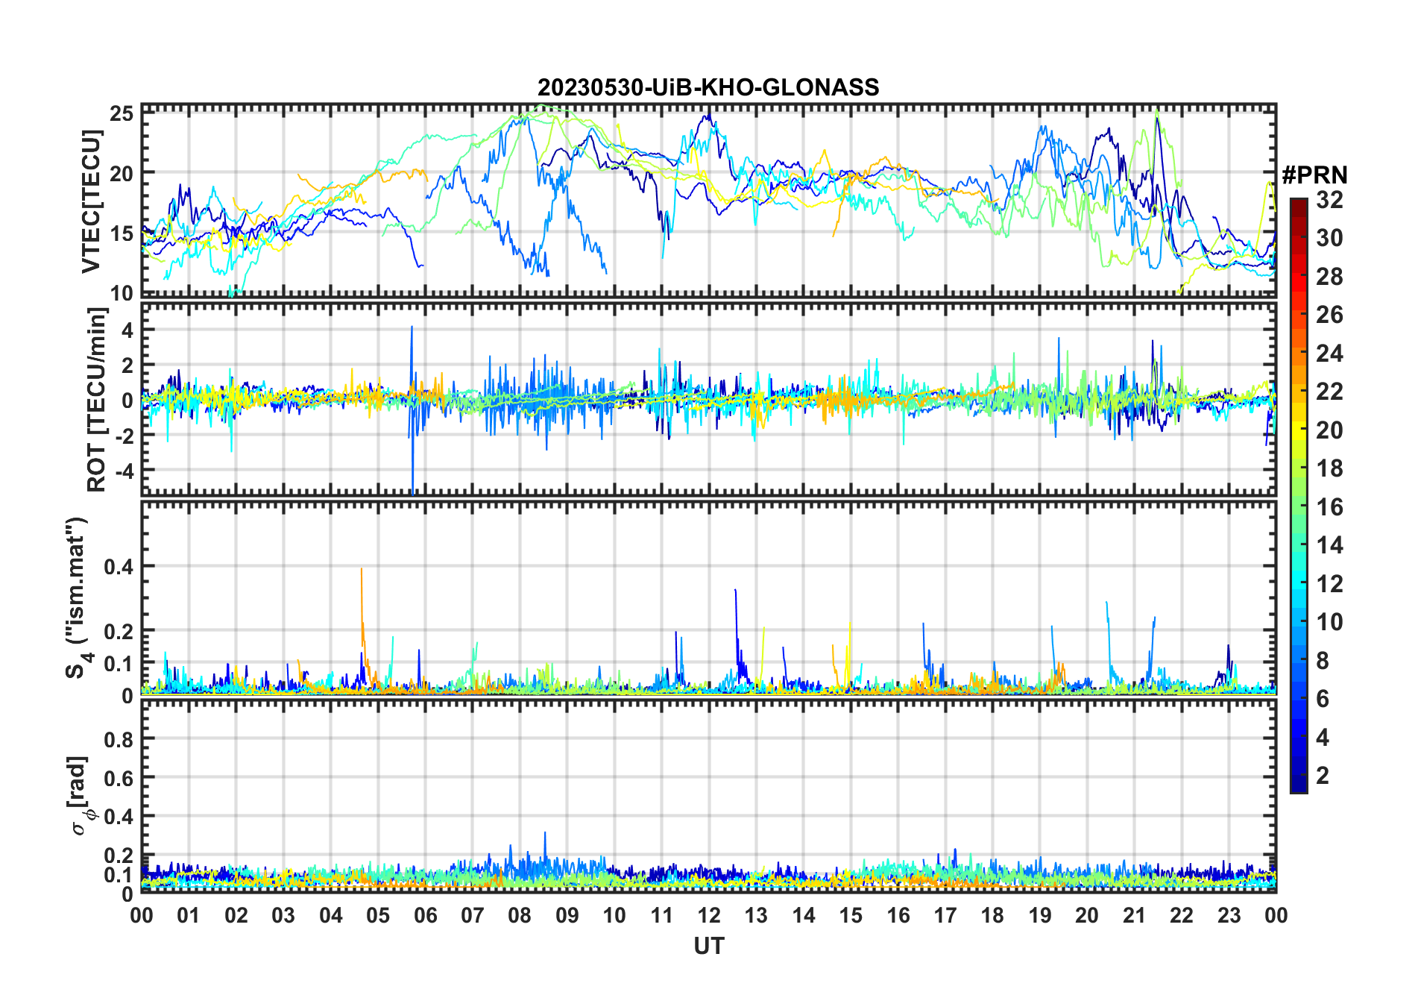Select the #PRN colorbar title
1418x992 pixels.
pos(1314,175)
